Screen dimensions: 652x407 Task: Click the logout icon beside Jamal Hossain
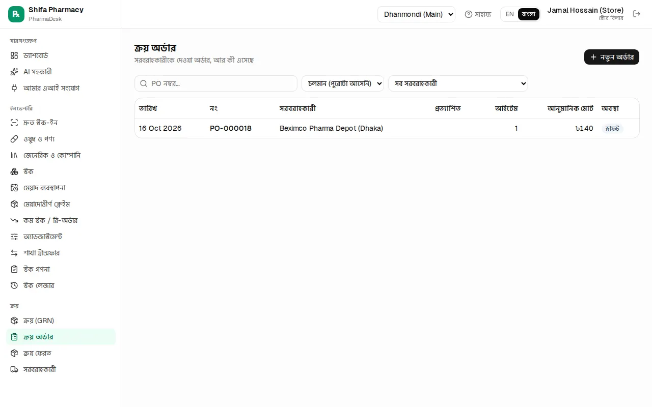[x=637, y=14]
